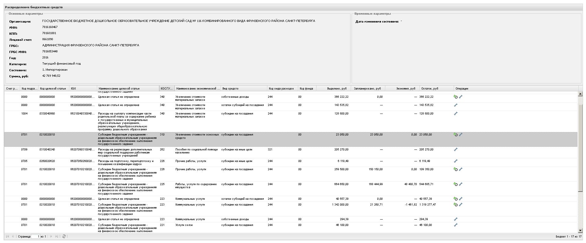Select the target article code 0330040990 cell
Viewport: 586px width, 243px height.
click(47, 114)
